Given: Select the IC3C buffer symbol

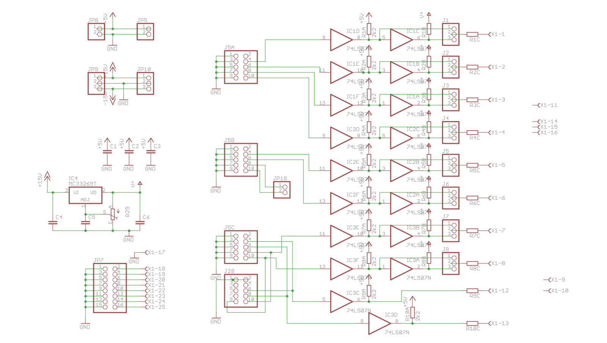Looking at the screenshot, I should coord(340,301).
